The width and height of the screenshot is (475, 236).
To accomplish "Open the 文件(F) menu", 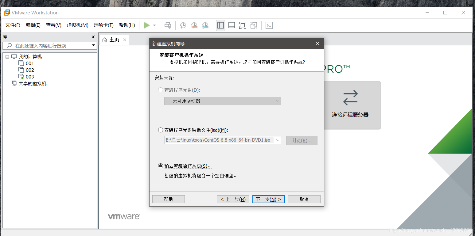I will point(13,25).
